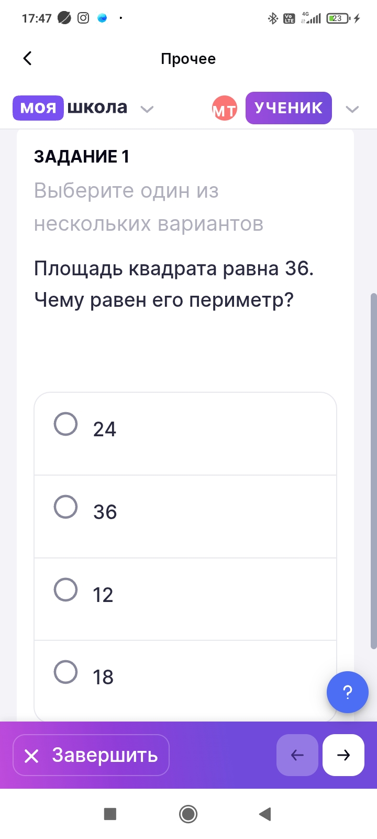Open the Моя школа logo
This screenshot has height=839, width=377.
pyautogui.click(x=70, y=107)
